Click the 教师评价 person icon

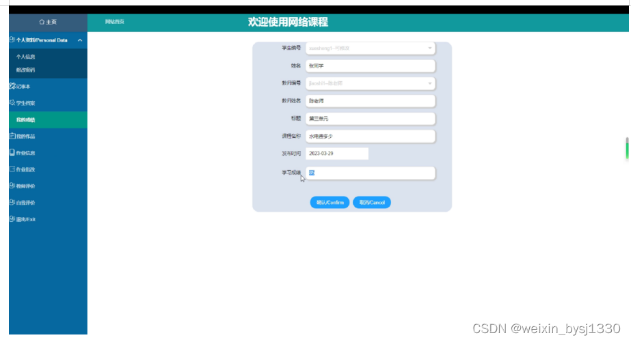tap(12, 185)
